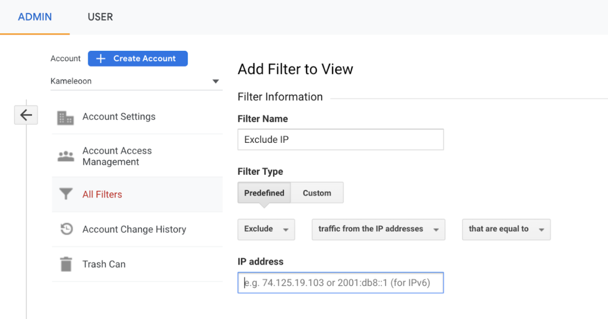Switch to the ADMIN tab

click(35, 17)
